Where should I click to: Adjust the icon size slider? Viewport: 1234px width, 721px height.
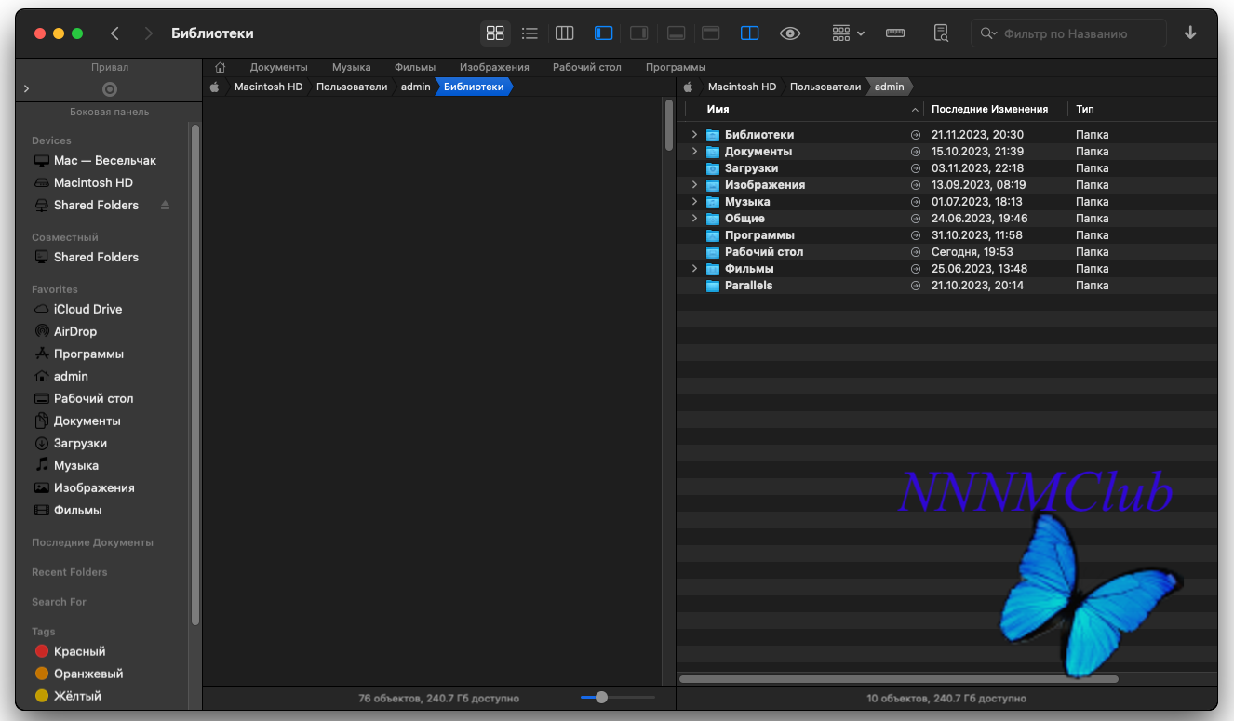coord(601,698)
